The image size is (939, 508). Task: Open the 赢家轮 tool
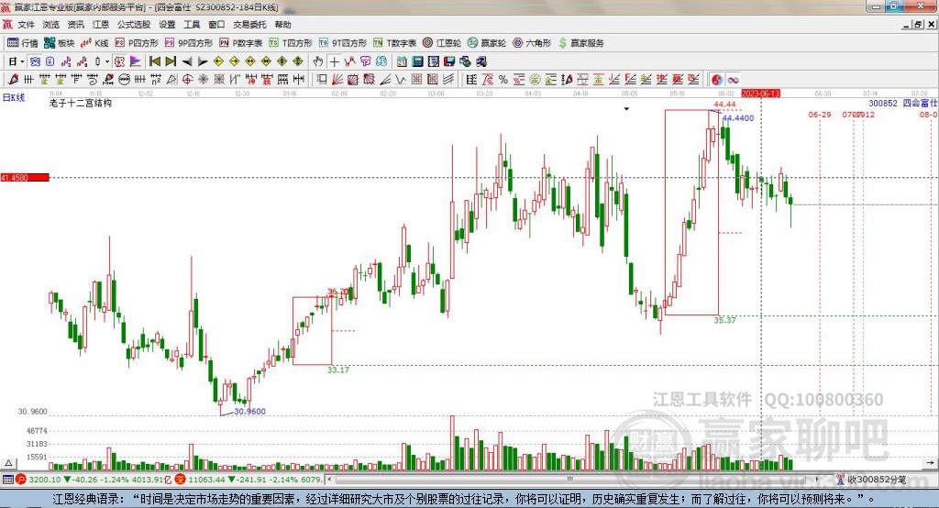click(x=487, y=43)
